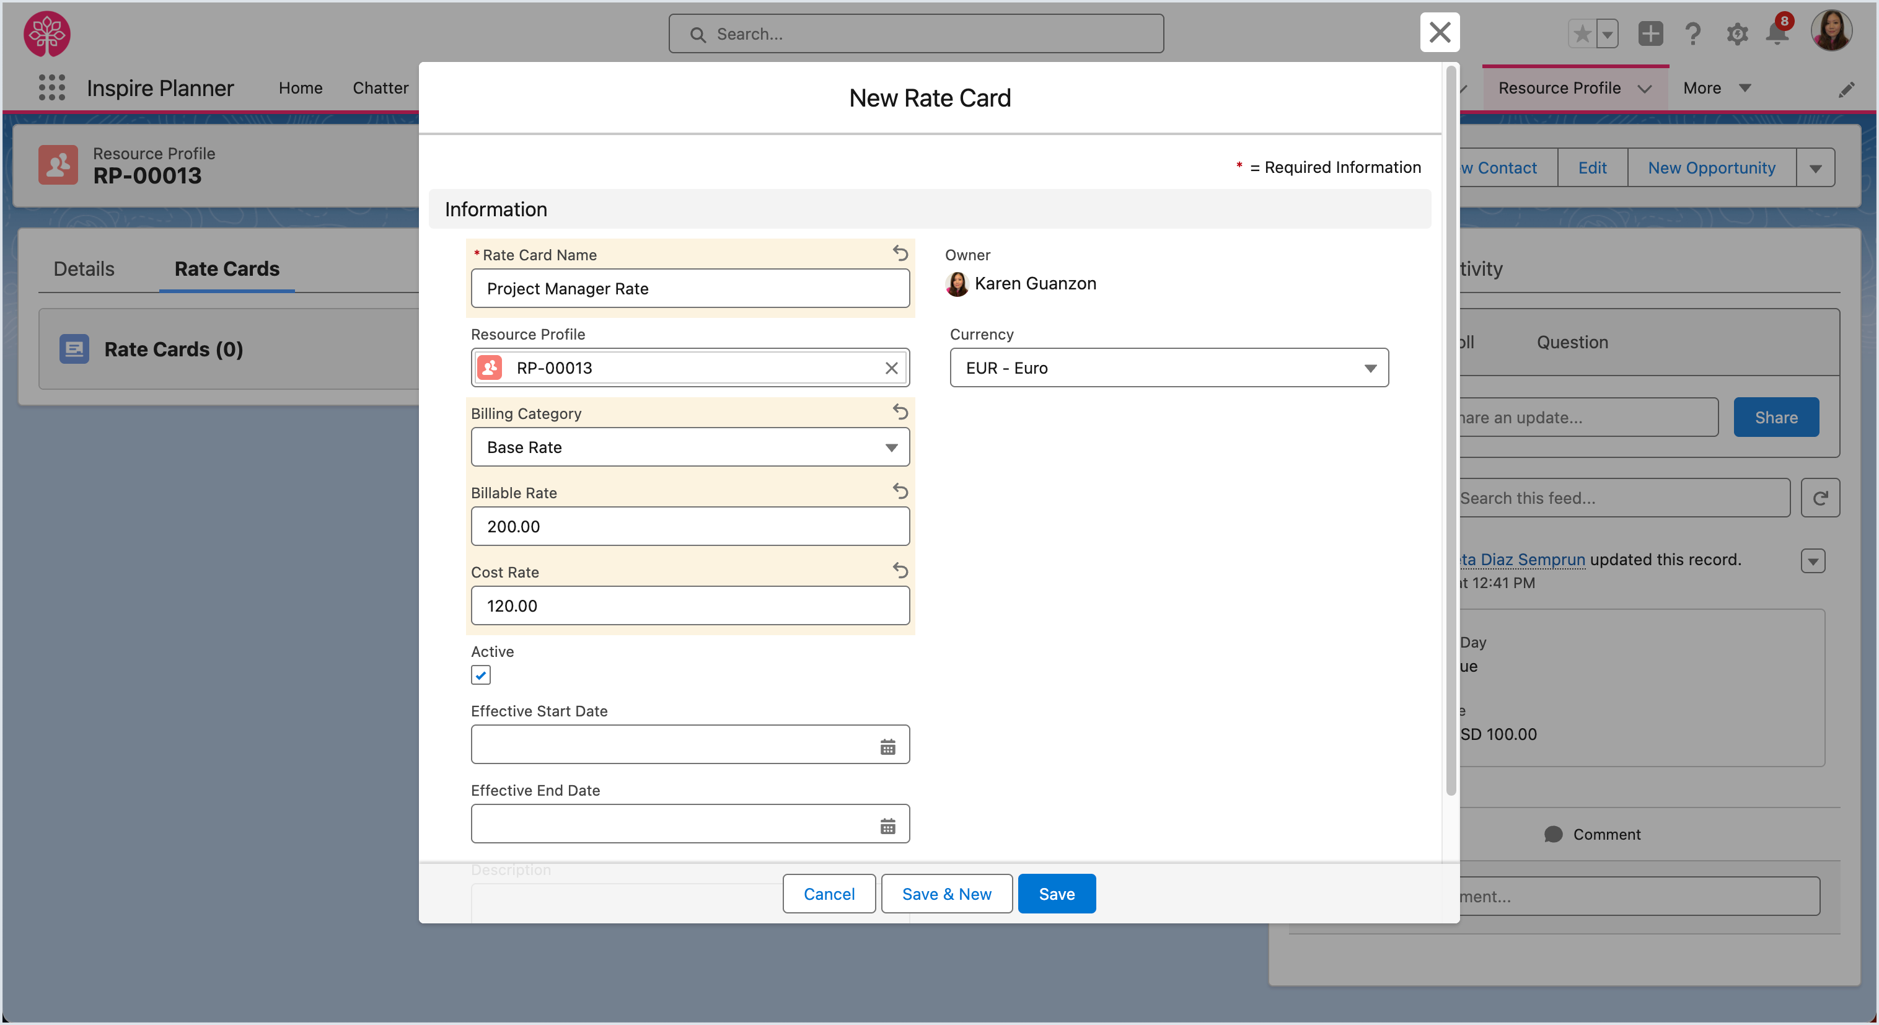Expand more record actions dropdown
The width and height of the screenshot is (1879, 1025).
point(1815,168)
